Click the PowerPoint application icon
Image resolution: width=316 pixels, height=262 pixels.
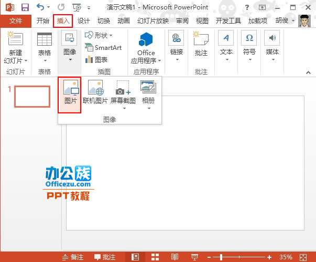tap(9, 8)
